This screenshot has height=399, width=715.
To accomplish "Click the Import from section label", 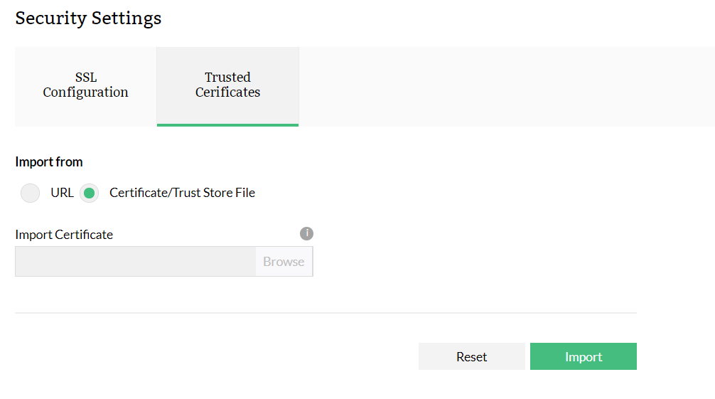I will coord(49,162).
